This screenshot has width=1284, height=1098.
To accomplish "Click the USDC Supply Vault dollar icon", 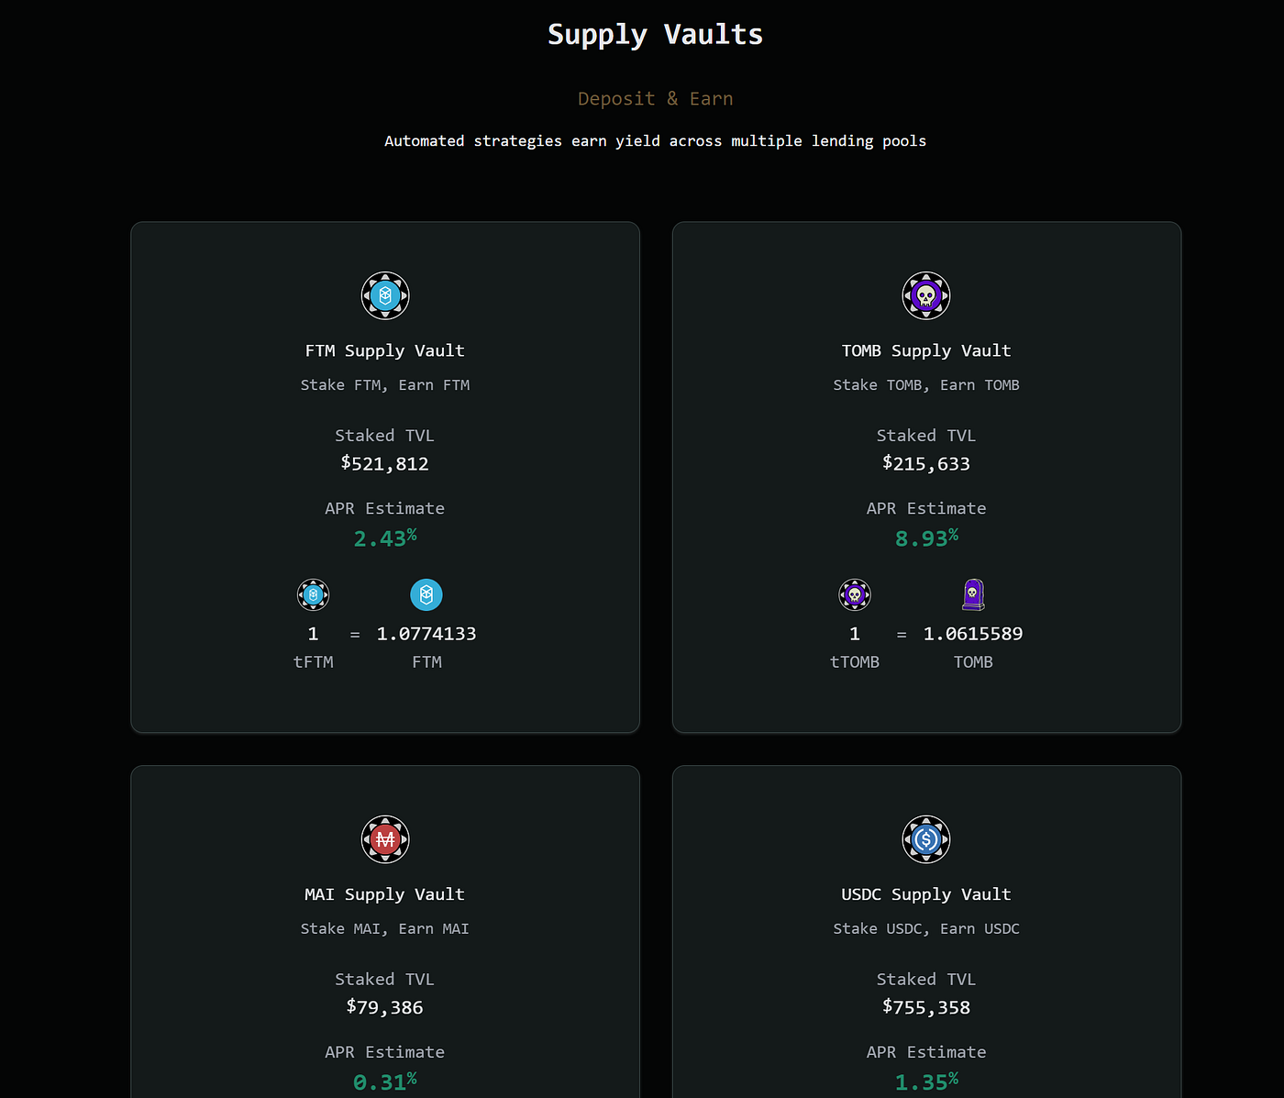I will (x=926, y=839).
